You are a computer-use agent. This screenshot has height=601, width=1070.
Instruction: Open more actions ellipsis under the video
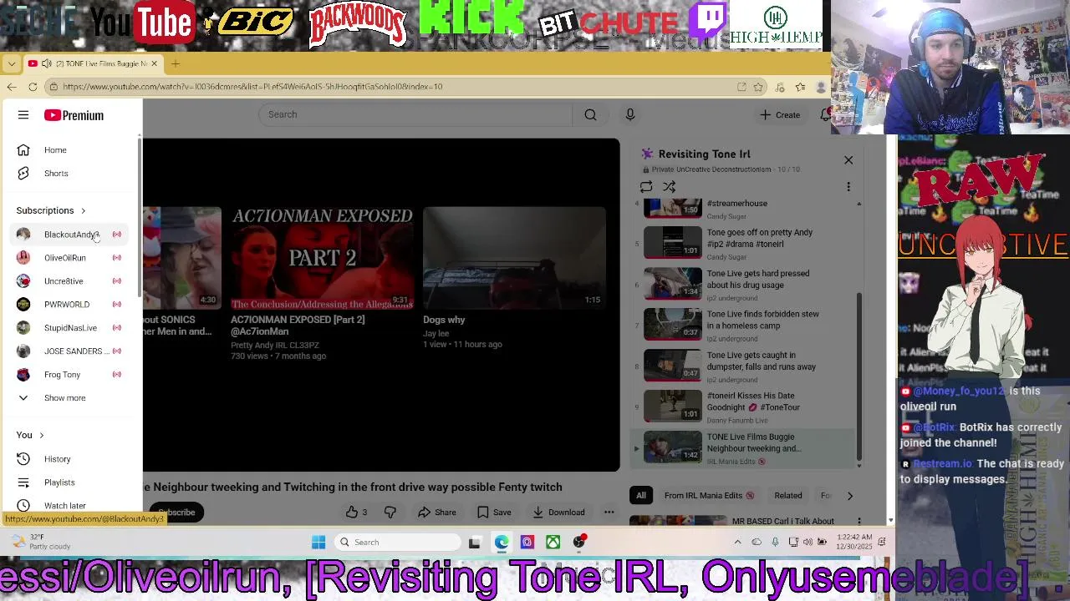(609, 512)
